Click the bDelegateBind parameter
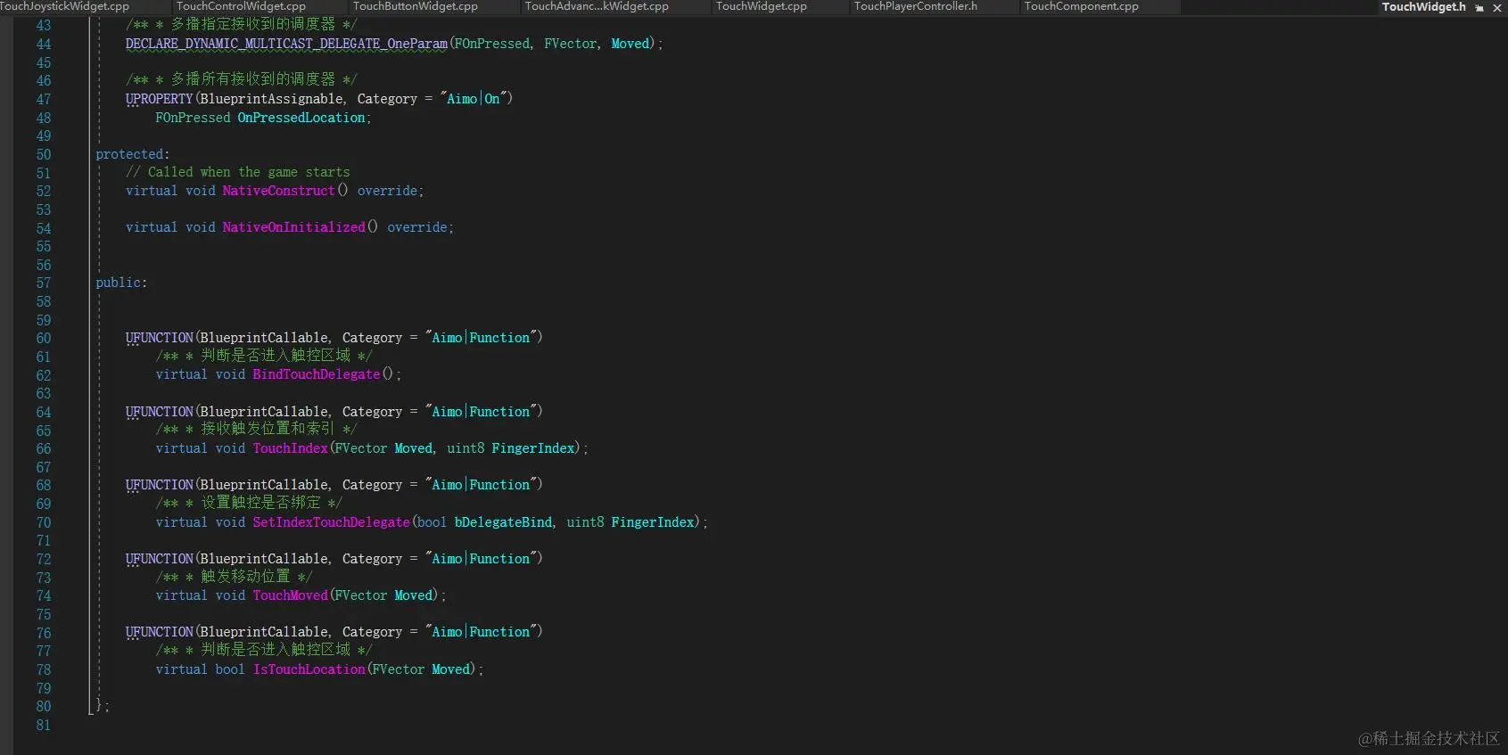 (503, 522)
